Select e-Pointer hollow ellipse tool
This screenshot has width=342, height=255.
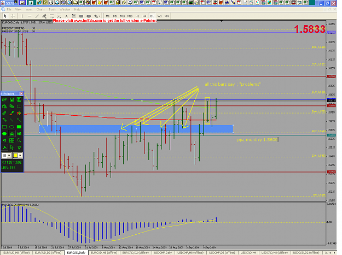(12, 127)
